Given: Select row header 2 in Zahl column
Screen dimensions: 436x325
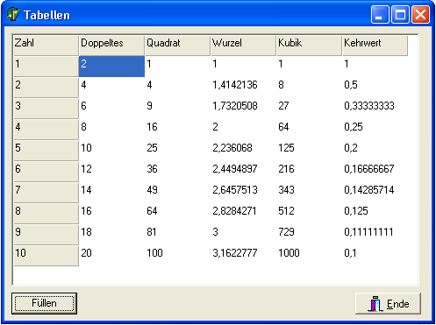Looking at the screenshot, I should click(x=46, y=88).
